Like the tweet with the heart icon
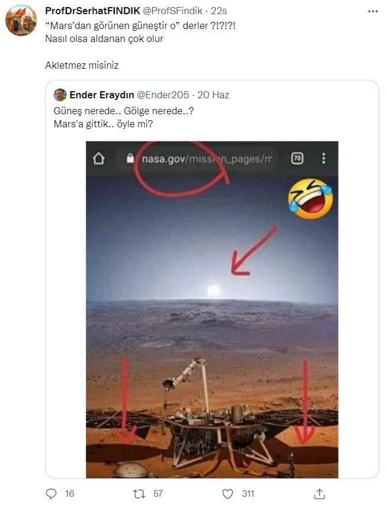This screenshot has height=505, width=387. (x=227, y=493)
